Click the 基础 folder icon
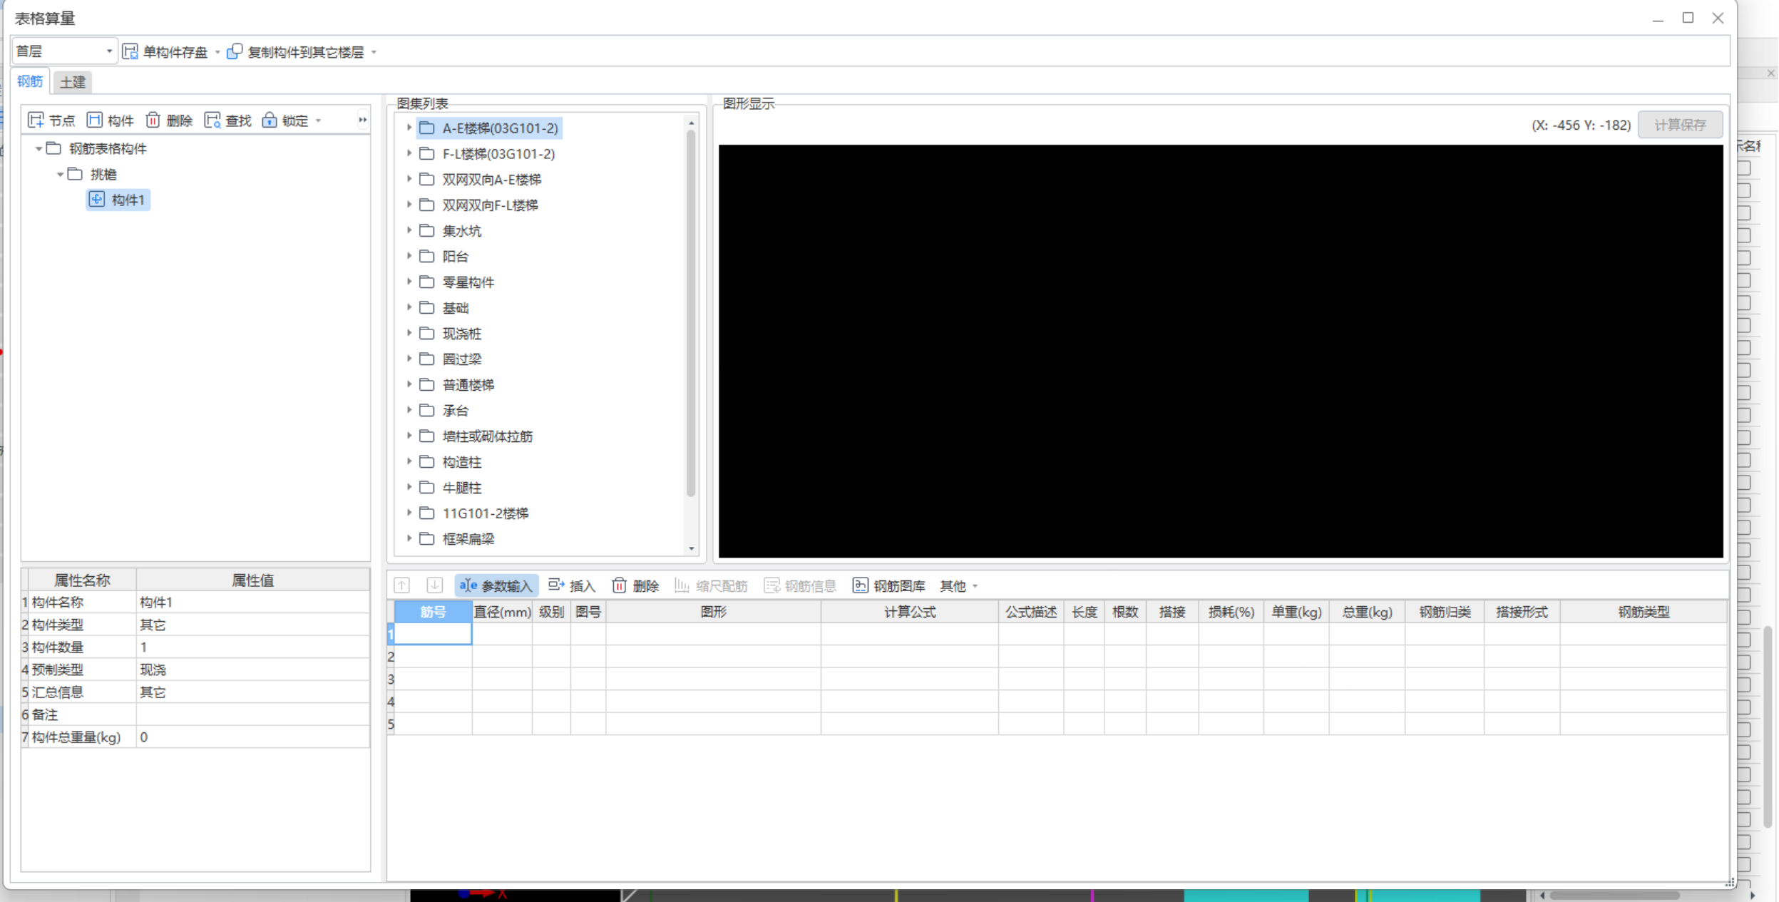The image size is (1779, 902). click(427, 308)
